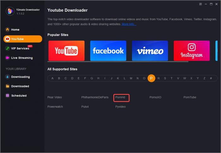Image resolution: width=221 pixels, height=153 pixels.
Task: Filter supported sites by letter K
Action: pyautogui.click(x=118, y=78)
